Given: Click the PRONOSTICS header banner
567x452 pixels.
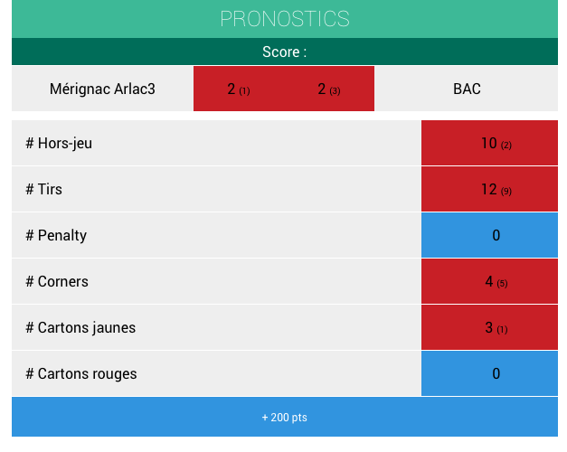Looking at the screenshot, I should pos(285,19).
